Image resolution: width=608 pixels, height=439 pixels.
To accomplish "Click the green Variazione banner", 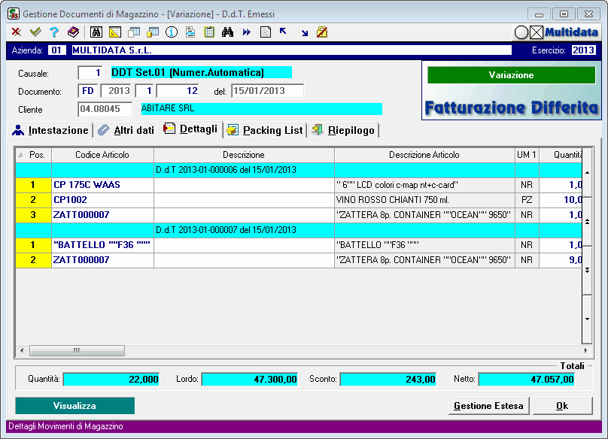I will (511, 75).
